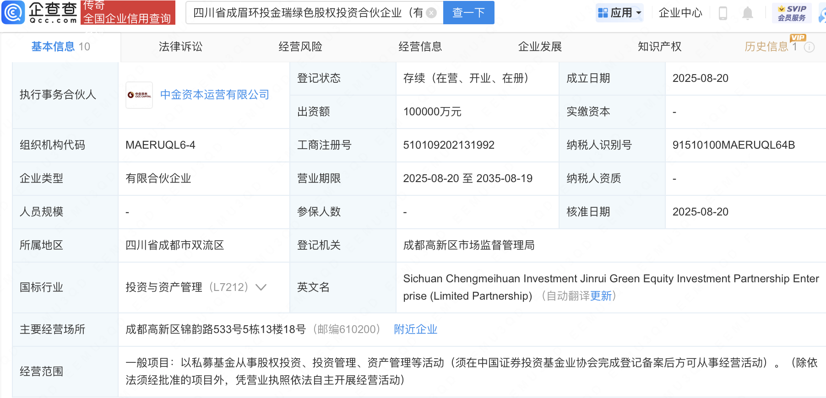Click the 应用 grid icon
This screenshot has height=398, width=826.
click(x=603, y=13)
